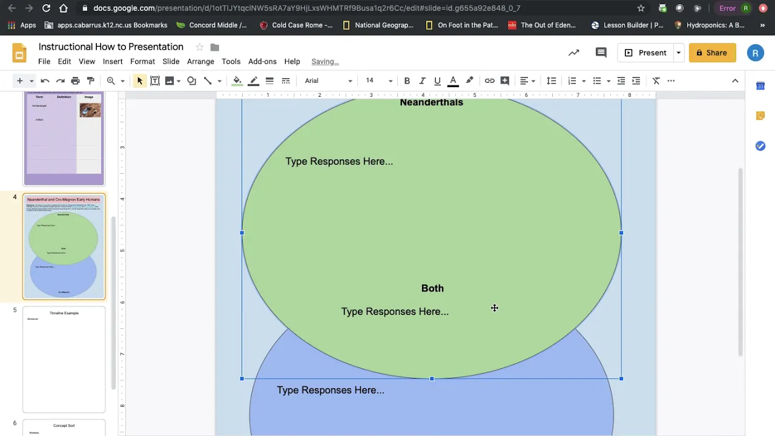The width and height of the screenshot is (775, 436).
Task: Select the Paint format tool
Action: coord(91,81)
